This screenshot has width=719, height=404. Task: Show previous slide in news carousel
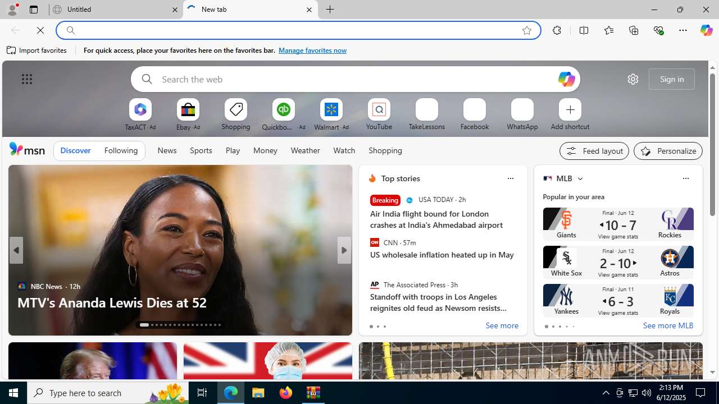click(x=16, y=250)
